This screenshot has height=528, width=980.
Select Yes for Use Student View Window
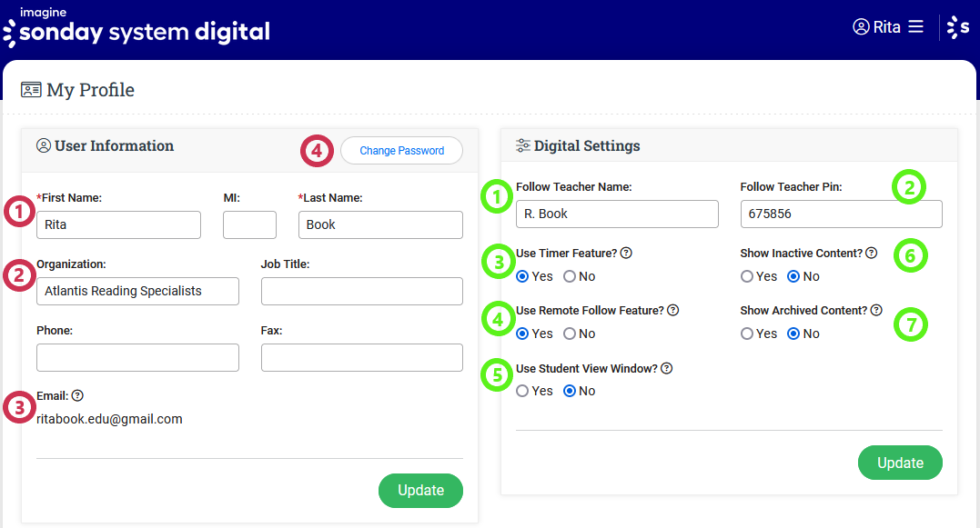pos(522,391)
